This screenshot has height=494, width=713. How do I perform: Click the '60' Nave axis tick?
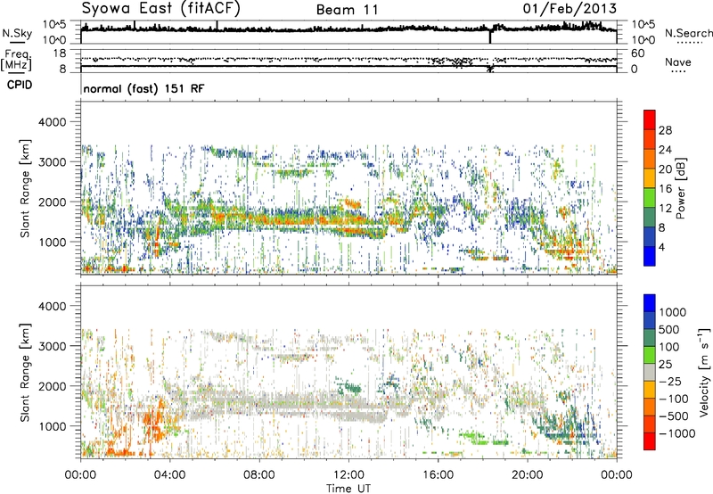pyautogui.click(x=638, y=54)
